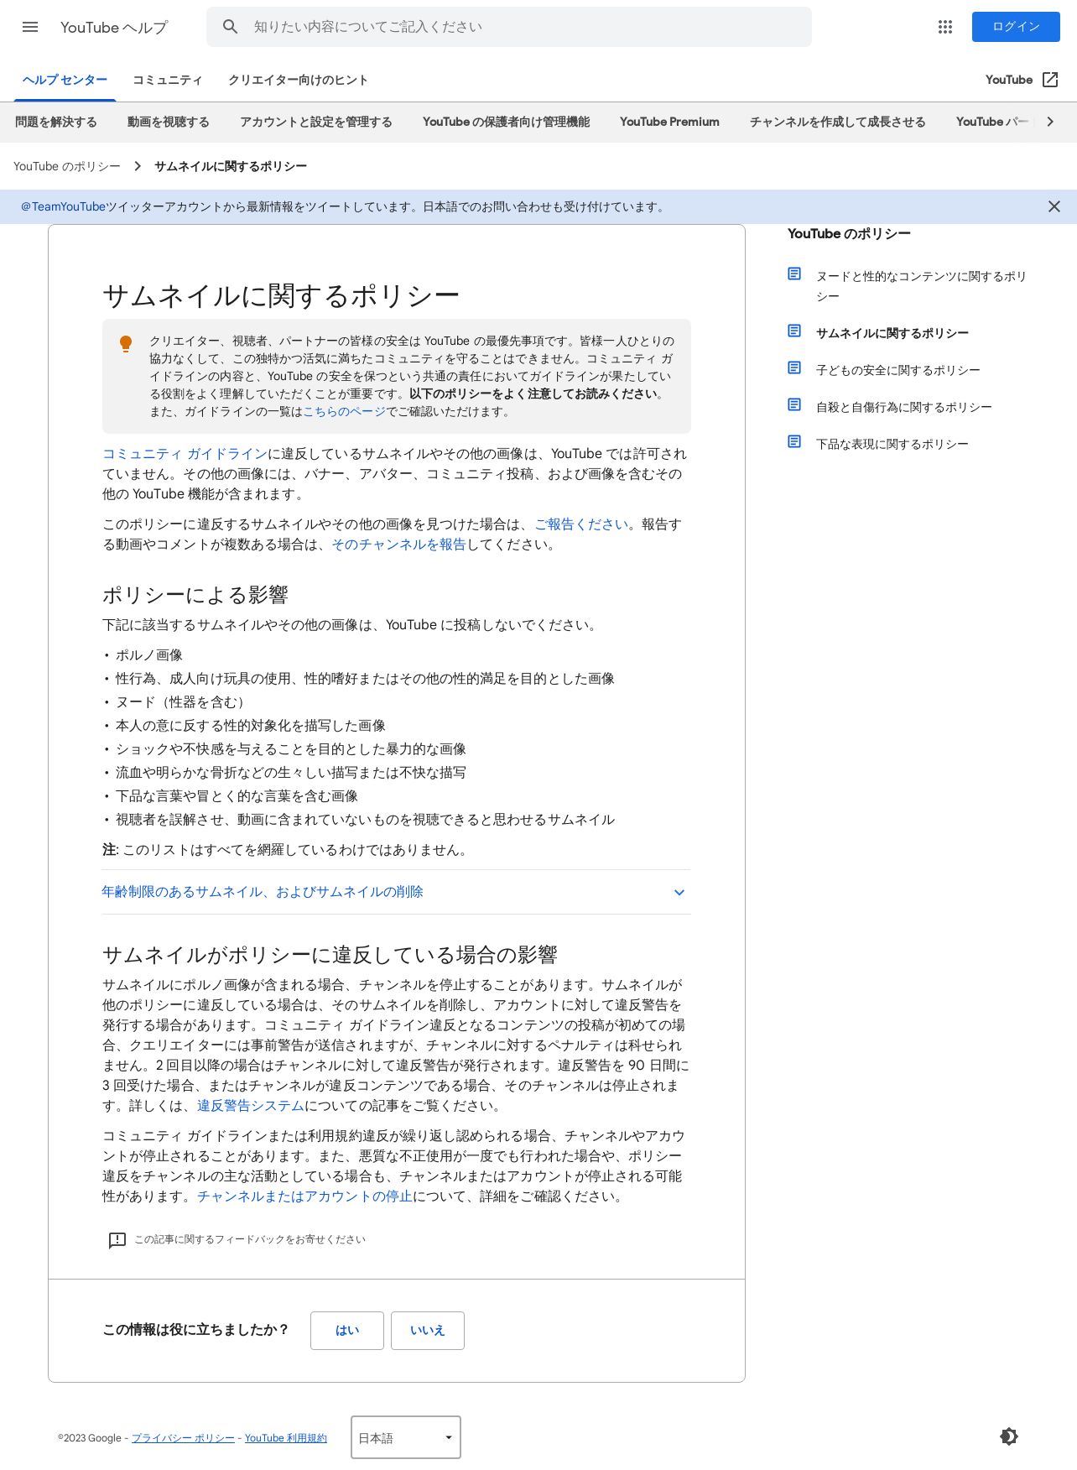The height and width of the screenshot is (1470, 1077).
Task: Select チャンネルを作成して成長させる category
Action: click(x=838, y=122)
